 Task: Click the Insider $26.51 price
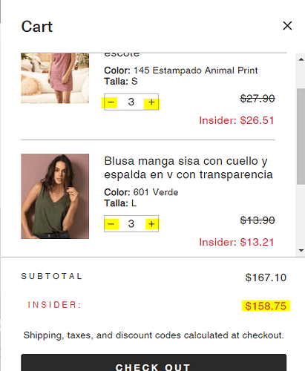point(237,121)
